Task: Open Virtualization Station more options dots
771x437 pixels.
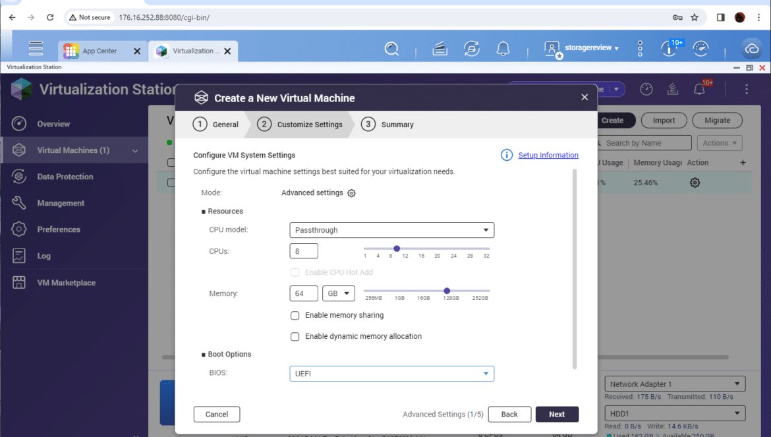Action: click(747, 89)
